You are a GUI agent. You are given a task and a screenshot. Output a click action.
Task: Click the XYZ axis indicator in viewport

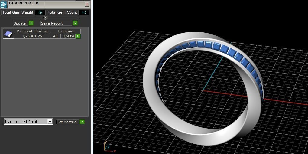point(110,147)
